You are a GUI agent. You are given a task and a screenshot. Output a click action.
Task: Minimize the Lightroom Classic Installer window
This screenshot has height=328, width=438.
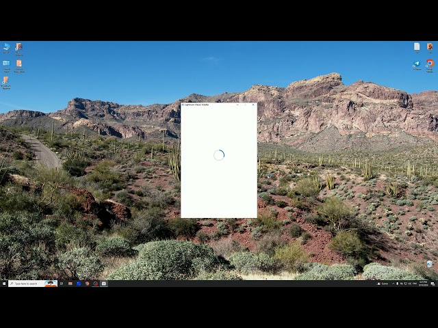[x=237, y=105]
